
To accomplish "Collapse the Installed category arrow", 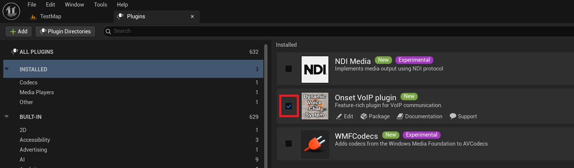I will point(7,69).
